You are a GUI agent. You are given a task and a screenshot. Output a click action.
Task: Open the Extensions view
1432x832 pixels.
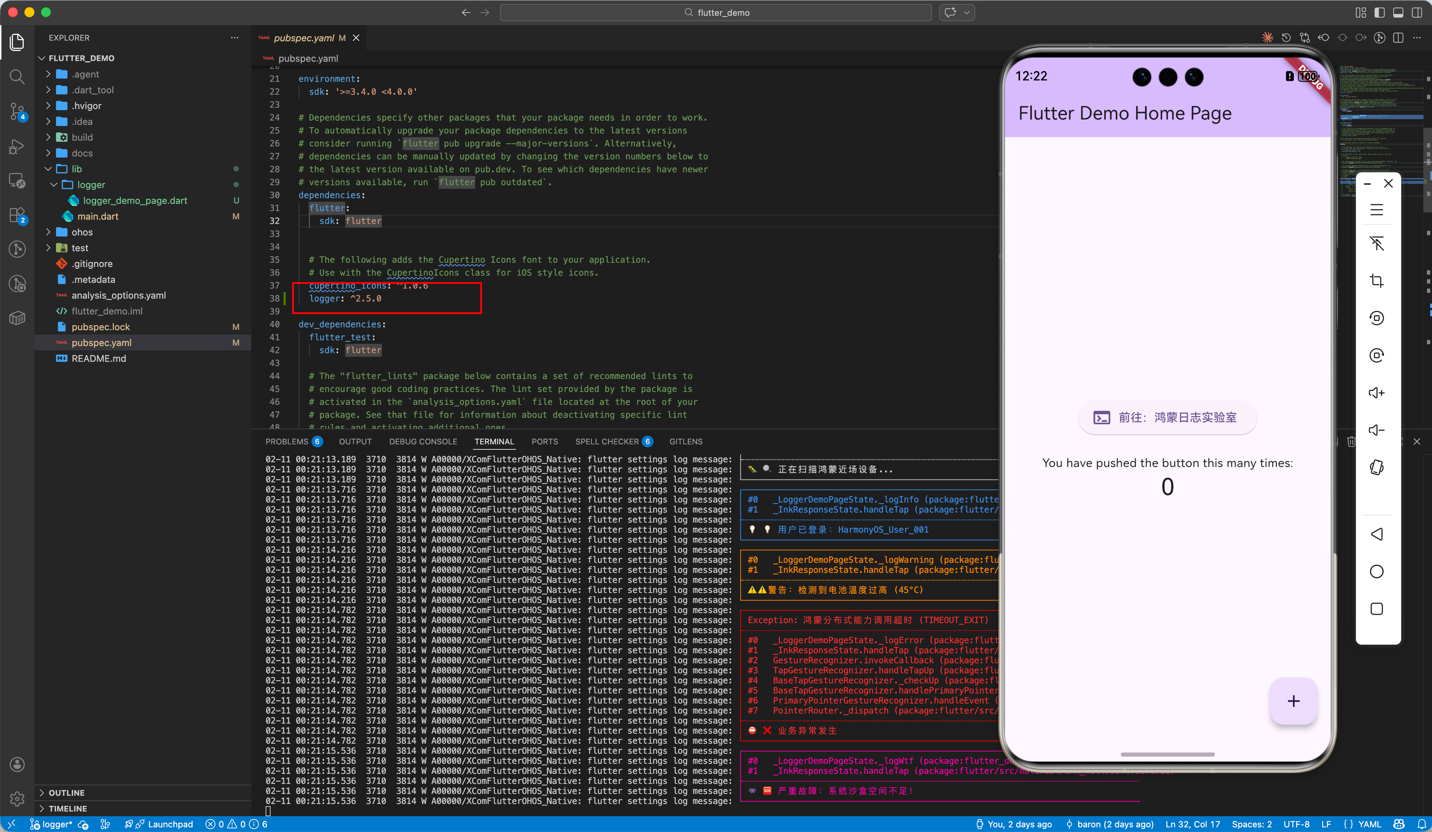tap(17, 215)
